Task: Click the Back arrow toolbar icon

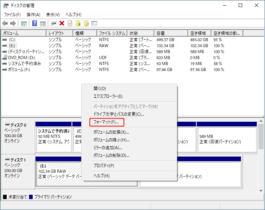Action: coord(5,23)
